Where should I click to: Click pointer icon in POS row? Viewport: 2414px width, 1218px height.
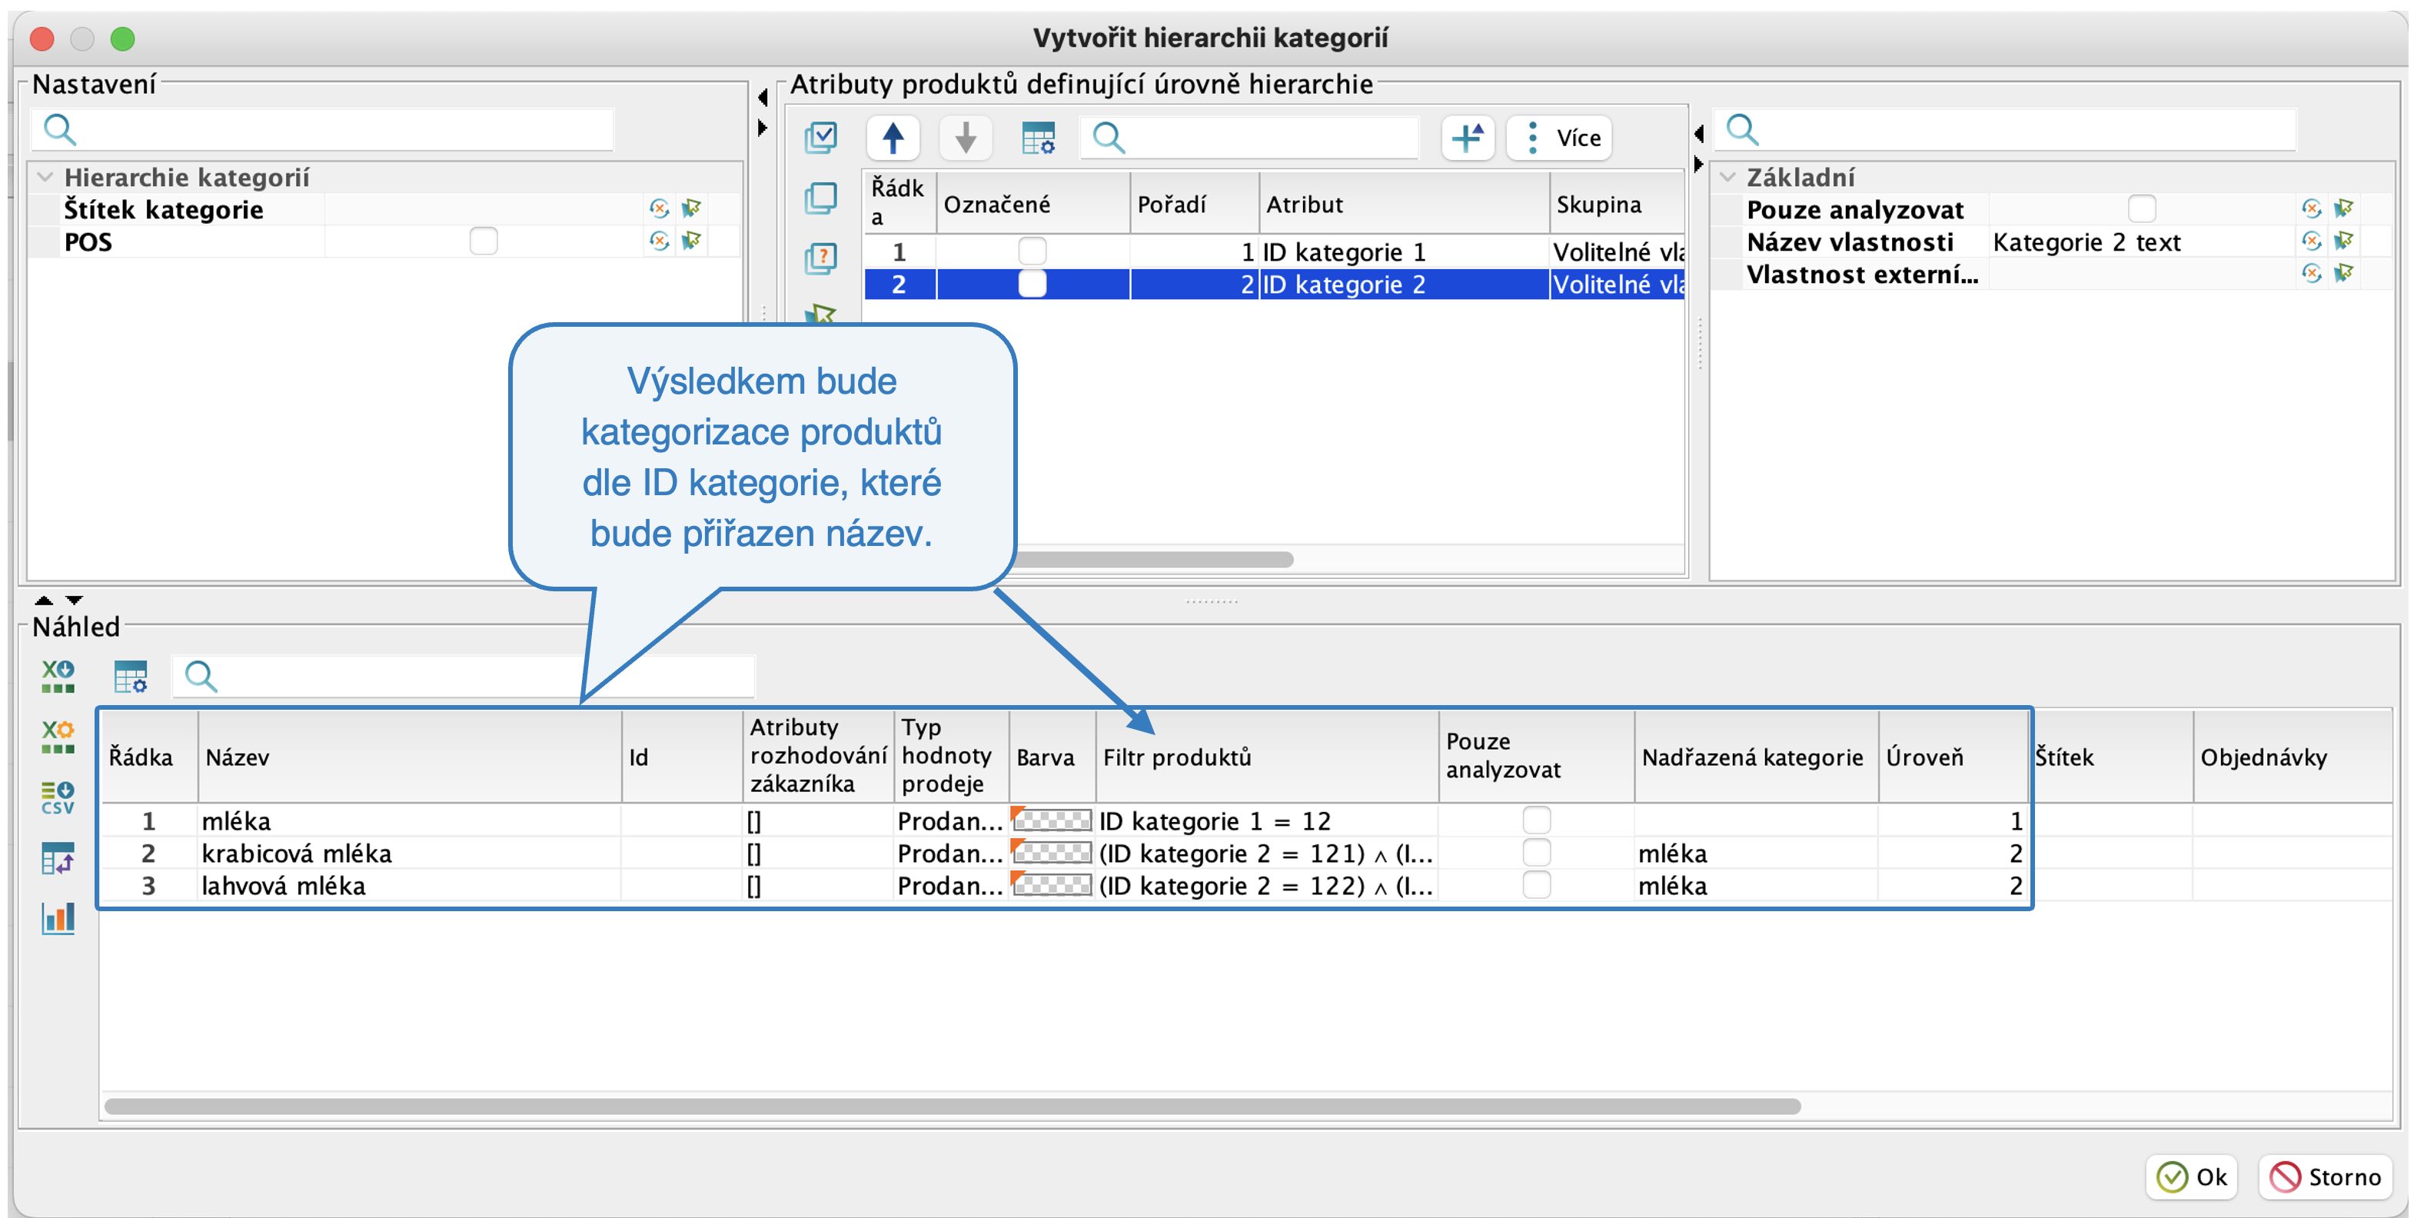click(692, 241)
